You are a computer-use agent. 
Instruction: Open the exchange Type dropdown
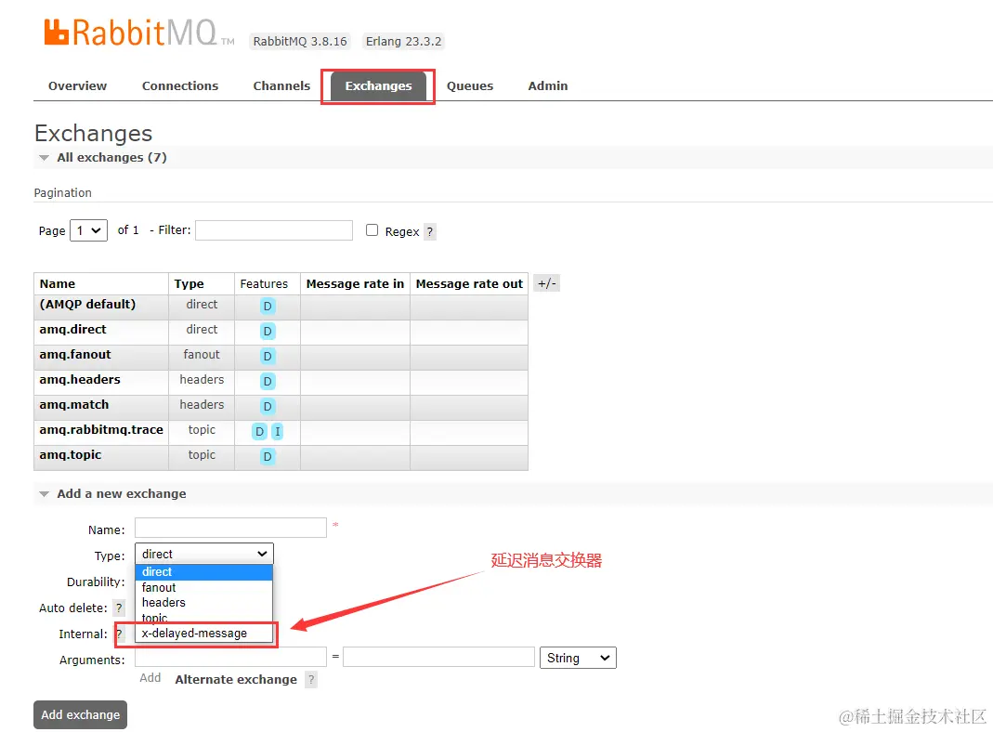204,554
